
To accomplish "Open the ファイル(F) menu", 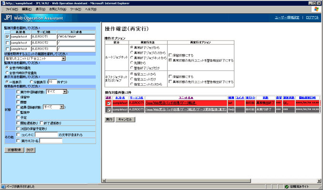I will click(11, 9).
